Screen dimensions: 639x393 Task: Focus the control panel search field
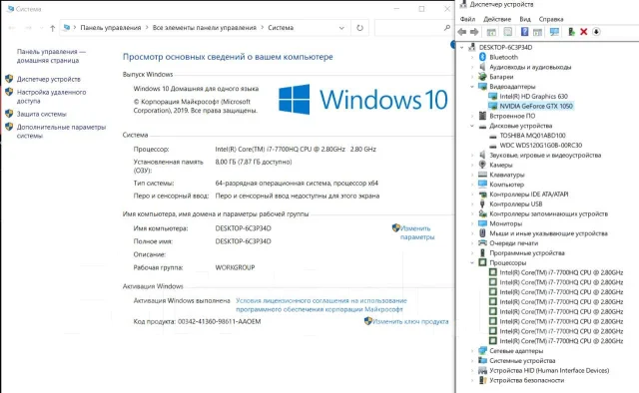pos(412,28)
